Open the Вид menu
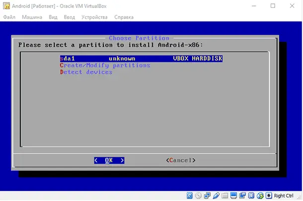The width and height of the screenshot is (303, 201). click(x=53, y=17)
